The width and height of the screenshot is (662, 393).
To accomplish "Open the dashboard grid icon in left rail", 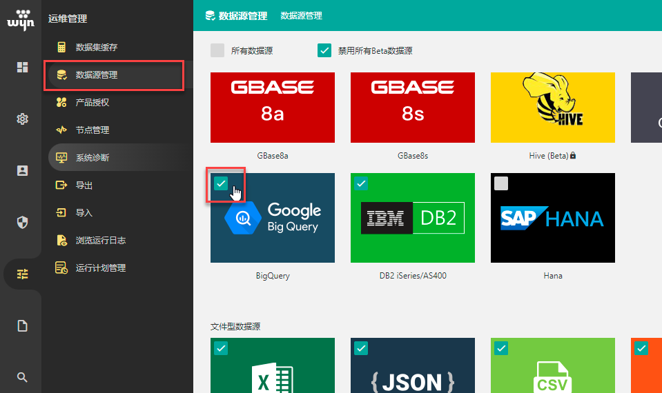I will [x=22, y=68].
